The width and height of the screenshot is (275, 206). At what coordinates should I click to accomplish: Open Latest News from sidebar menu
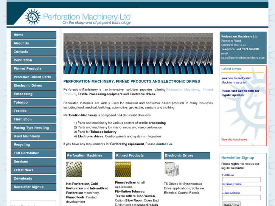pos(34,170)
